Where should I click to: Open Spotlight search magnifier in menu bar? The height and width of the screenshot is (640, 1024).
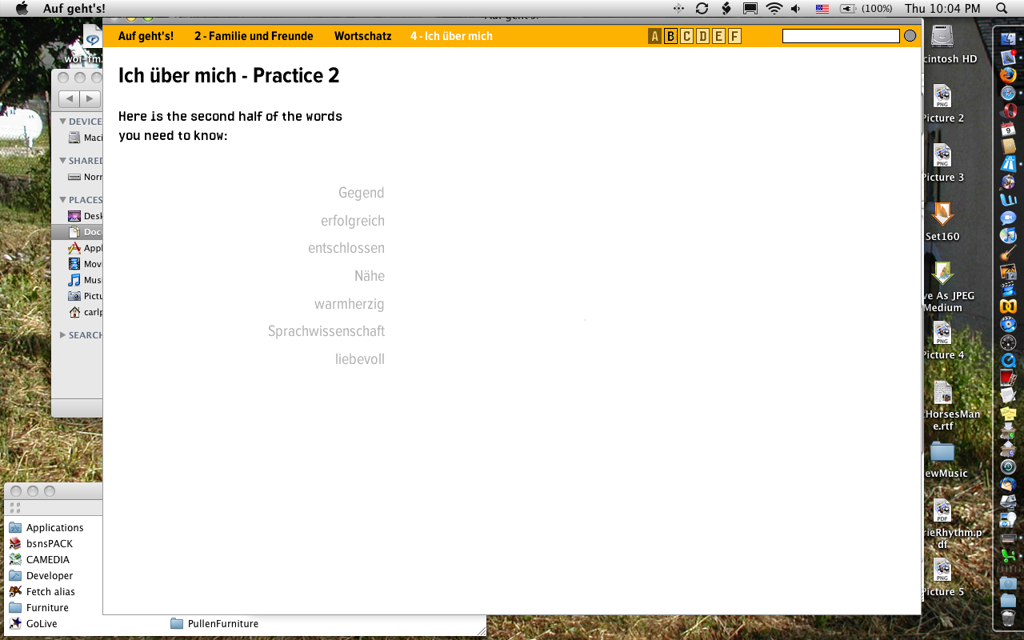tap(1002, 9)
